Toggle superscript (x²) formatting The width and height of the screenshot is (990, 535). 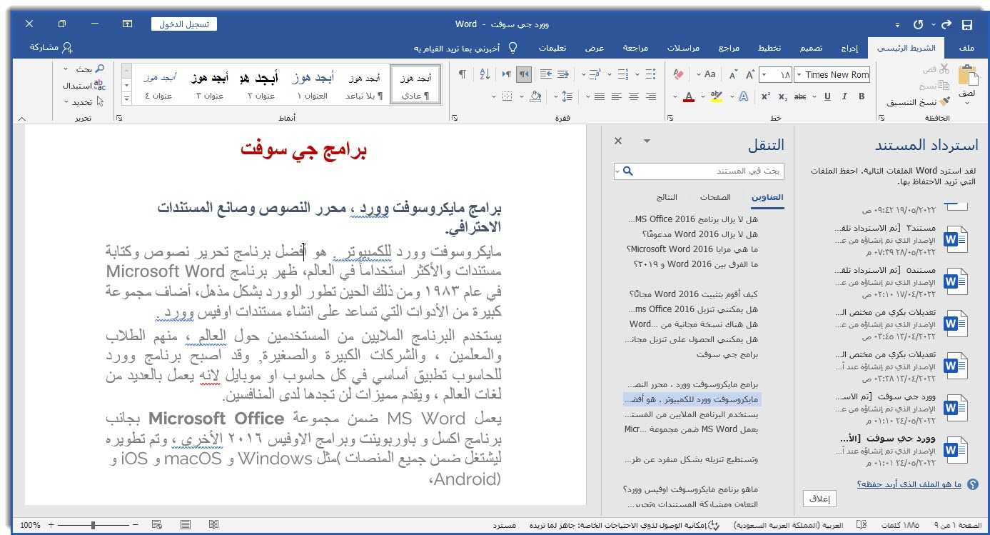tap(765, 96)
